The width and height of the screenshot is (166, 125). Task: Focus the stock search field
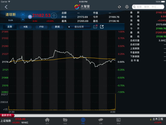coord(148,7)
